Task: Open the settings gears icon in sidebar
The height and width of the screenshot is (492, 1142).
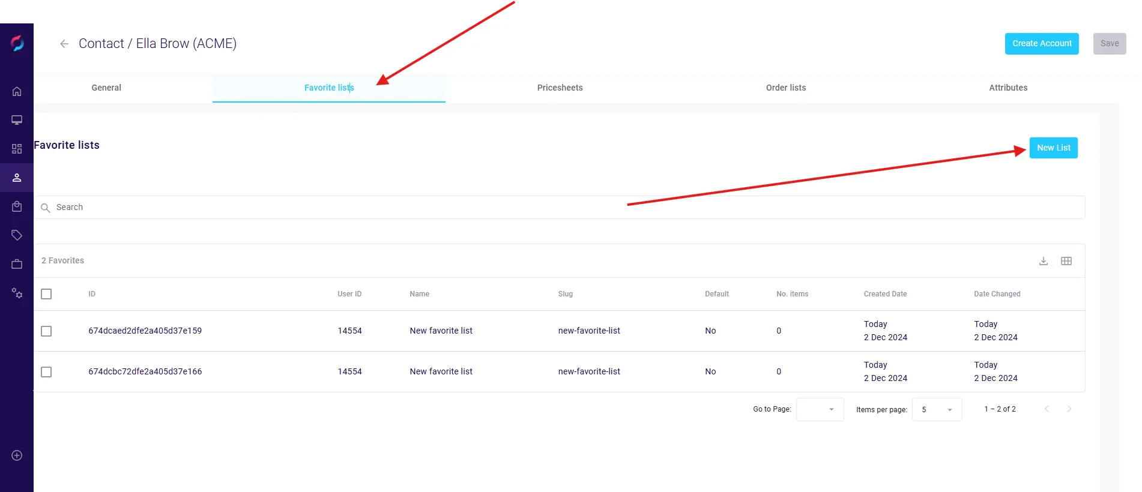Action: click(17, 293)
